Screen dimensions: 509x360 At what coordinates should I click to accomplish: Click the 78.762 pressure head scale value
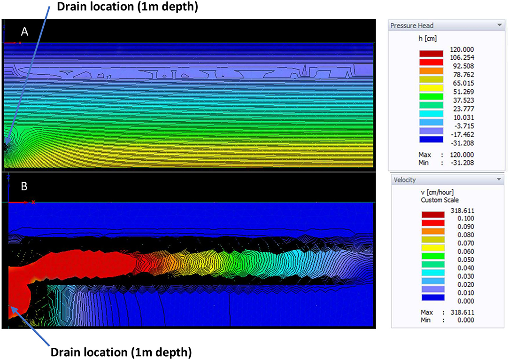pyautogui.click(x=463, y=75)
